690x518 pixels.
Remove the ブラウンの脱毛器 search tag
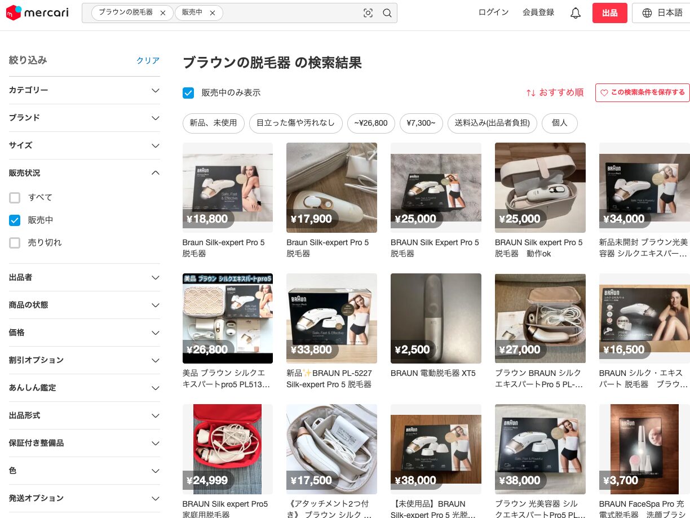(x=163, y=13)
